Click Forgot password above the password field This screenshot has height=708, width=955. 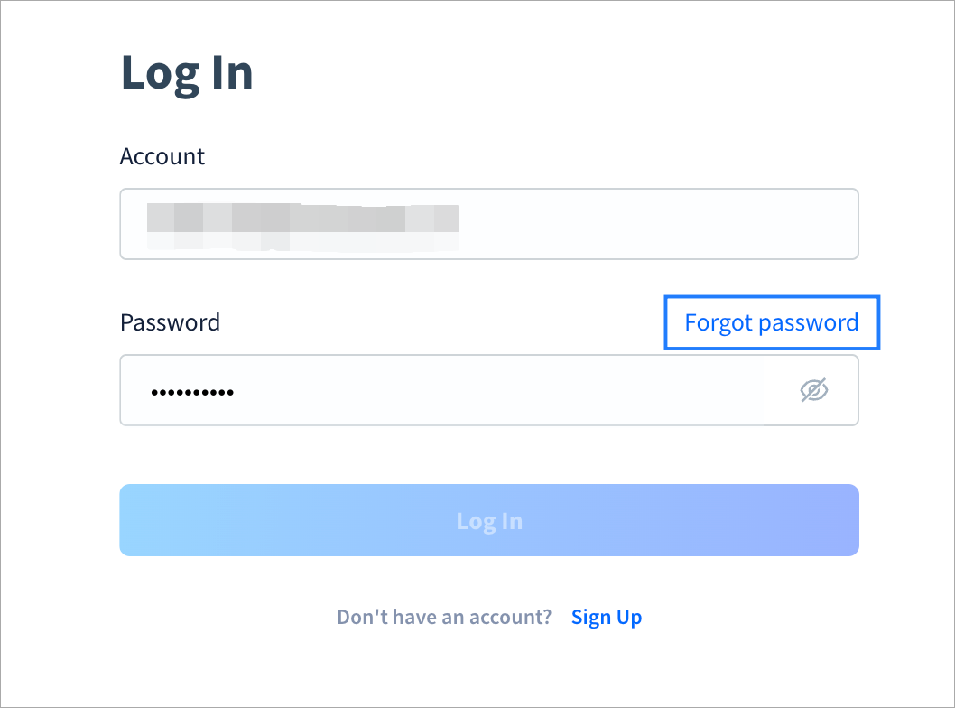coord(771,322)
